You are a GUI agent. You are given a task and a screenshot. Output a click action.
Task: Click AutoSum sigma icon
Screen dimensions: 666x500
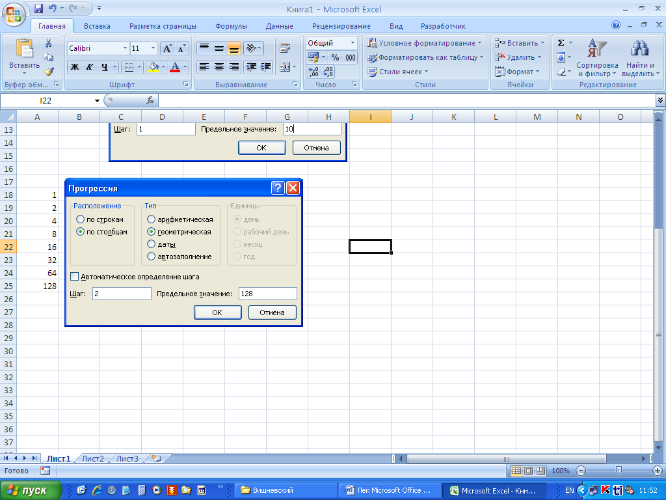tap(561, 43)
